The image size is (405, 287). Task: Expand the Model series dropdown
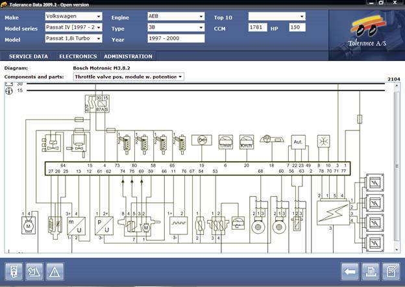(73, 28)
